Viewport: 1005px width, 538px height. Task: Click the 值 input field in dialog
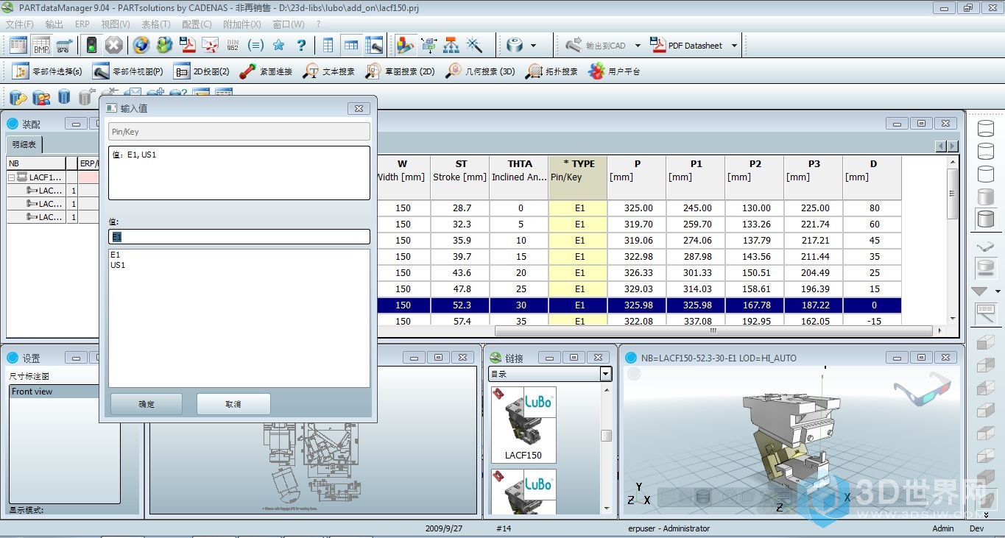(239, 236)
